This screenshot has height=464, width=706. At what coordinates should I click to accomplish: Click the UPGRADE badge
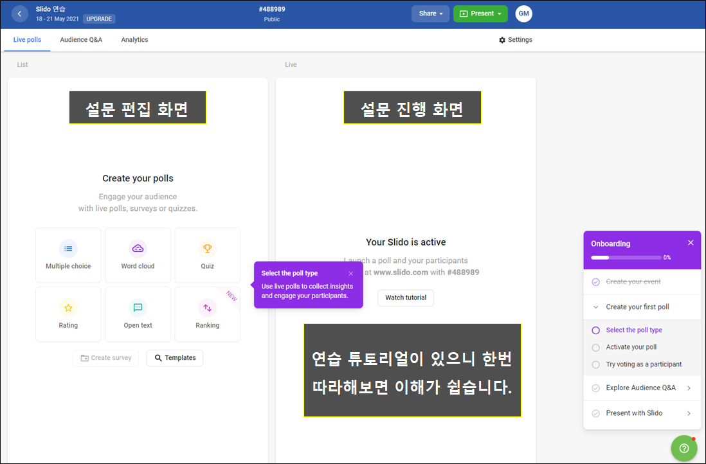click(99, 19)
